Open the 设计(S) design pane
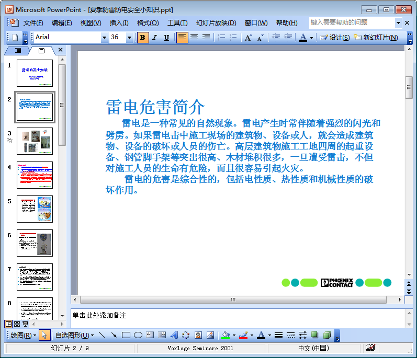 [335, 38]
